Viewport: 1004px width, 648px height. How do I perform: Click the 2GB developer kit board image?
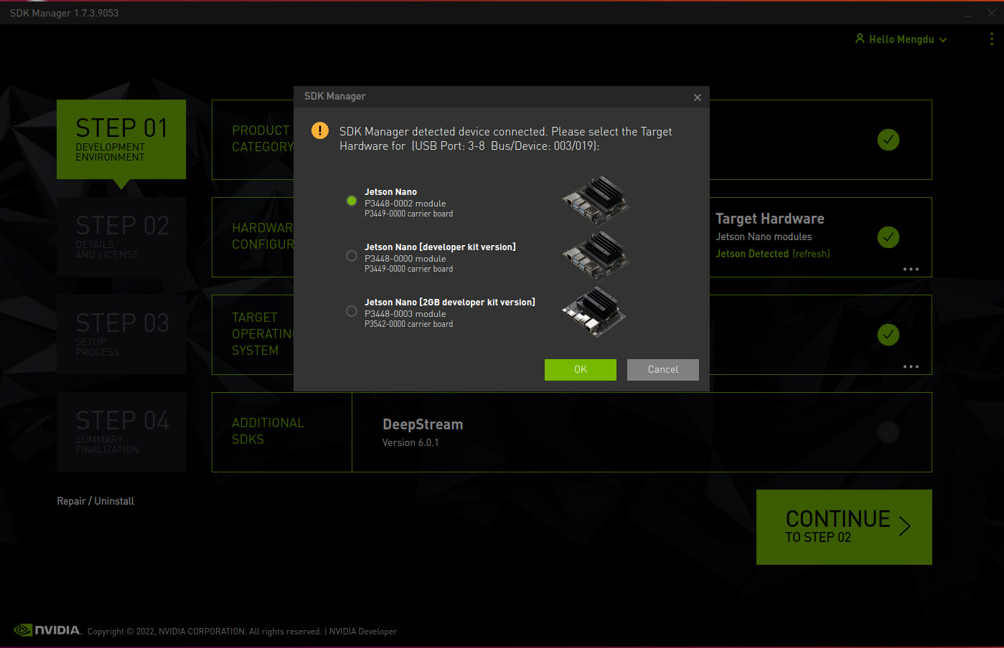(x=595, y=312)
